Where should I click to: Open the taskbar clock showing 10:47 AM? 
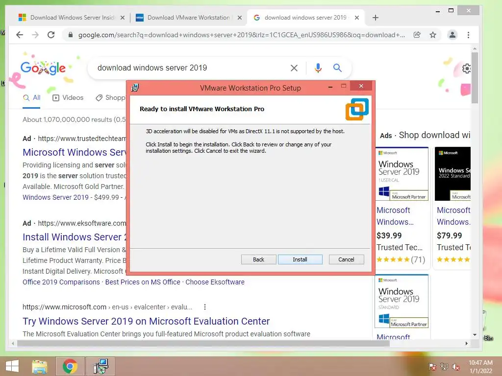(480, 367)
